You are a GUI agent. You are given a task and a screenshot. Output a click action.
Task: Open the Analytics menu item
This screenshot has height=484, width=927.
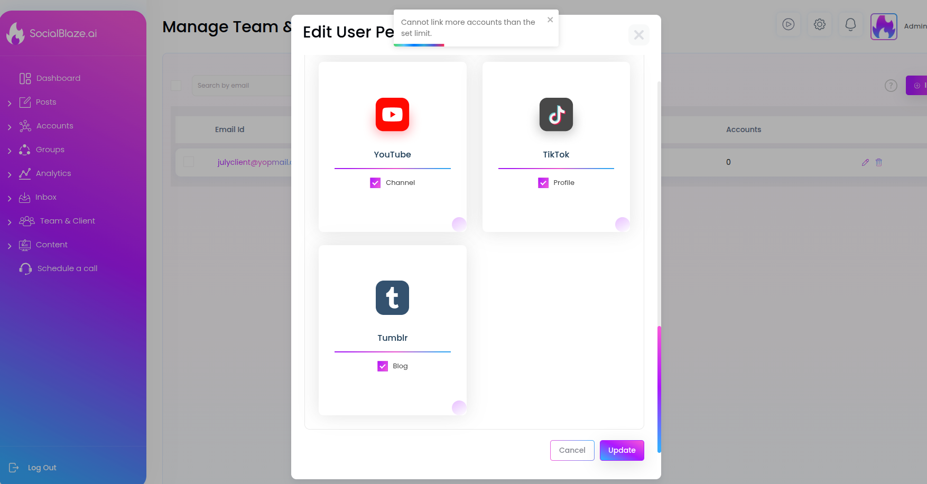[53, 173]
